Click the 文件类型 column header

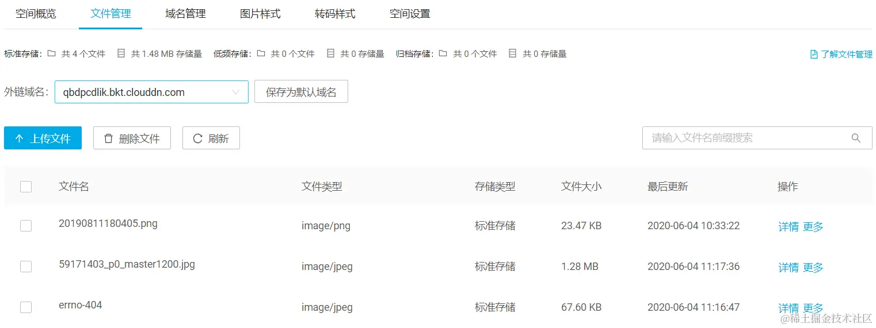click(x=322, y=187)
